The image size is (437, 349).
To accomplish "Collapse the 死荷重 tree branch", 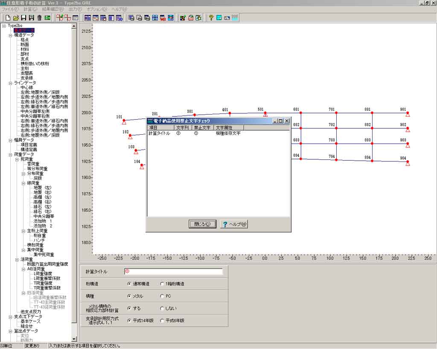I will point(17,159).
